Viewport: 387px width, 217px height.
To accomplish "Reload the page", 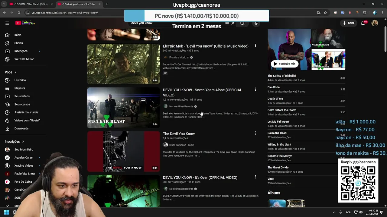I will [19, 13].
